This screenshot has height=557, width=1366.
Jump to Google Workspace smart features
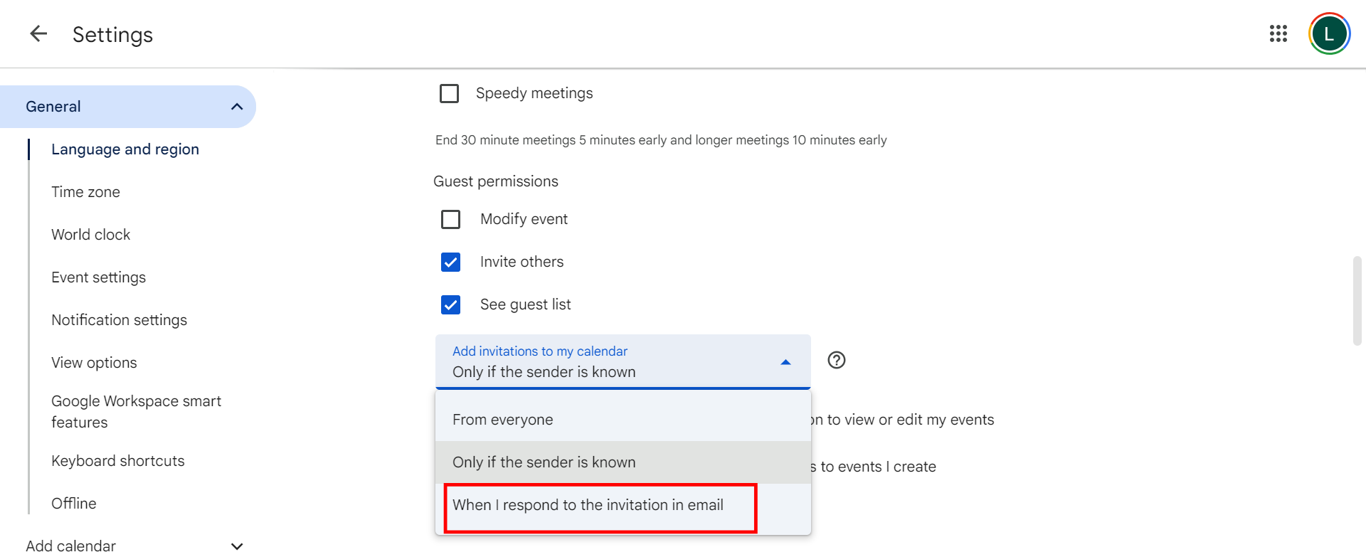136,411
